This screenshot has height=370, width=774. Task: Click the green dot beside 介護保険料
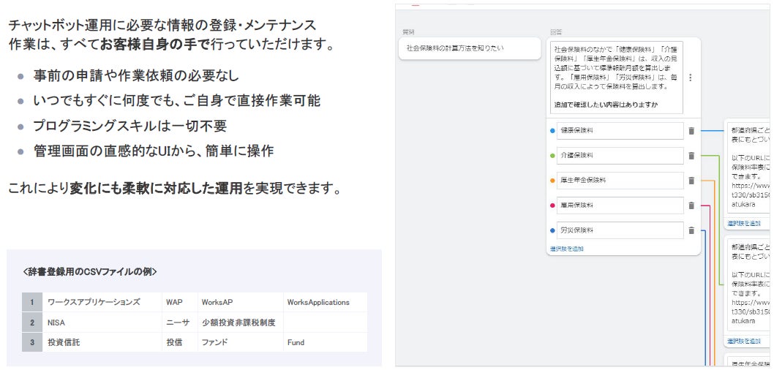(x=552, y=156)
